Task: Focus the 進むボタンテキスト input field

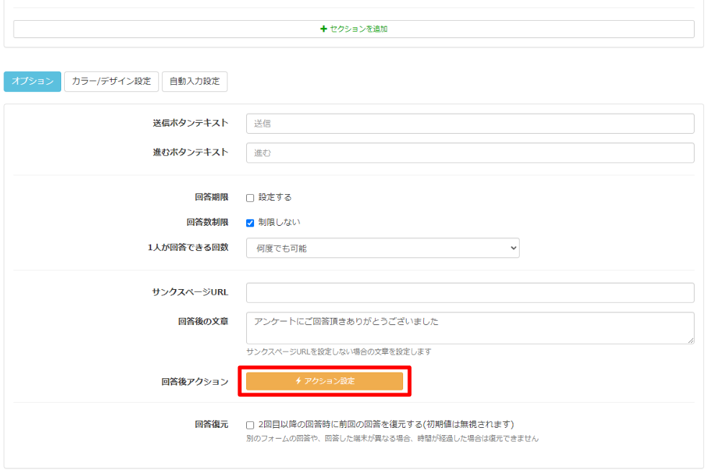Action: point(470,152)
